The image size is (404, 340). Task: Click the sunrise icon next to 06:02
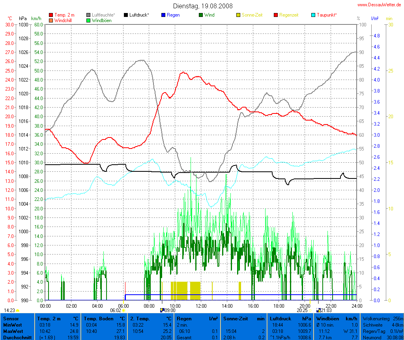(x=123, y=310)
